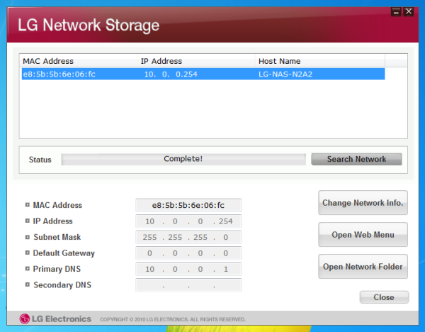Open Change Network Info. dialog
The image size is (425, 332).
(363, 203)
